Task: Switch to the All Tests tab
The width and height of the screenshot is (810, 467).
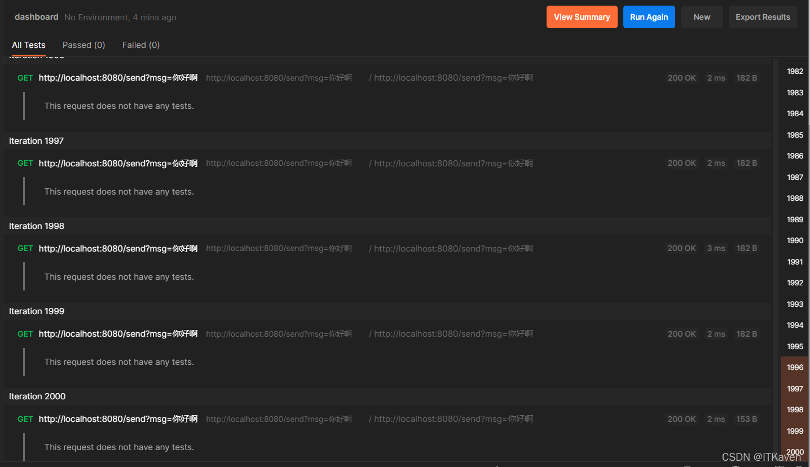Action: (x=29, y=45)
